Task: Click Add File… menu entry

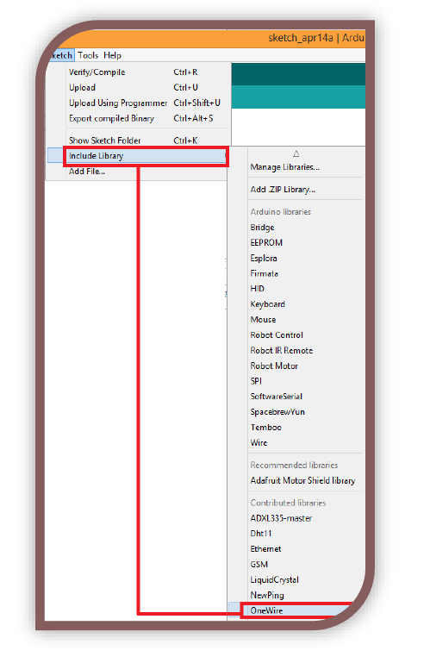Action: [87, 172]
